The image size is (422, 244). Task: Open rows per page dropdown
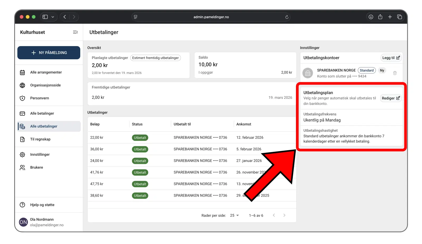234,216
